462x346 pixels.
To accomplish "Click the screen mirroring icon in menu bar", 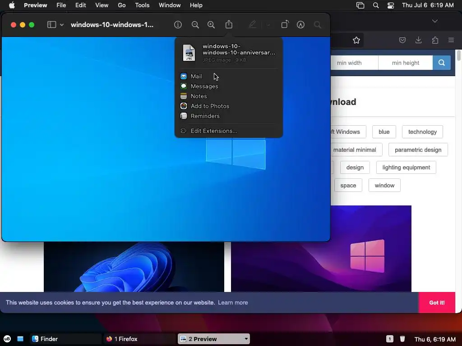I will [x=360, y=5].
